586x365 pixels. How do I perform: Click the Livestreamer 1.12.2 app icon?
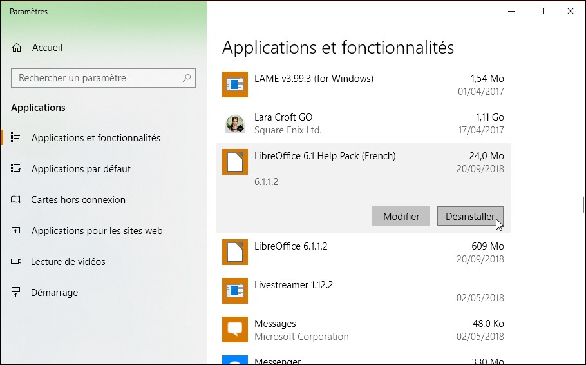click(x=235, y=291)
